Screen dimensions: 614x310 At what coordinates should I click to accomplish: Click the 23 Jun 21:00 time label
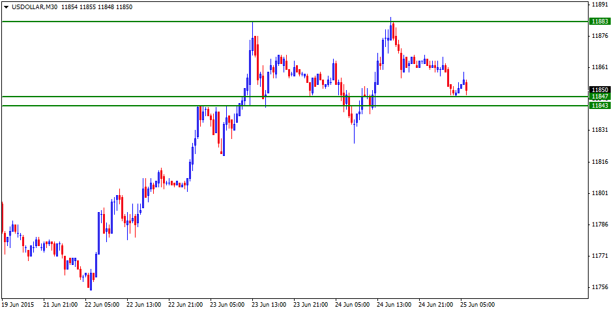pos(312,305)
